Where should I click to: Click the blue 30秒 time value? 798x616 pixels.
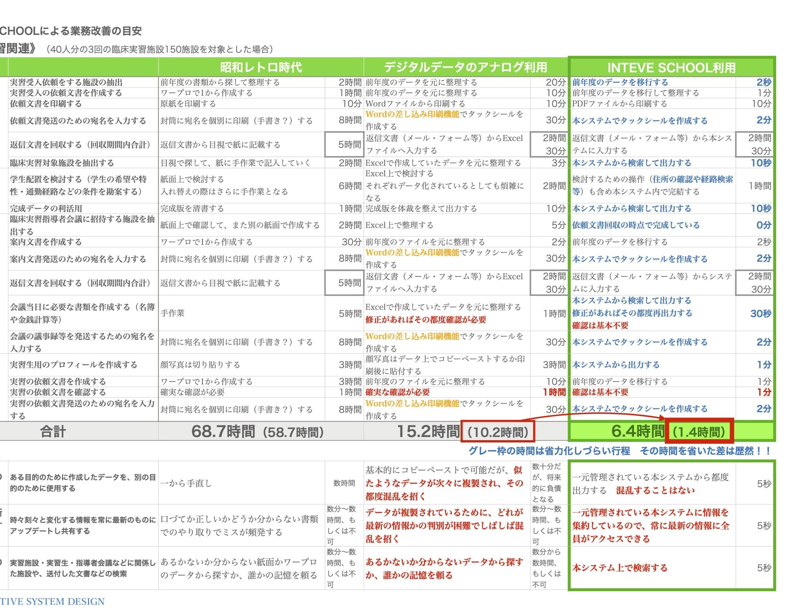tap(761, 314)
